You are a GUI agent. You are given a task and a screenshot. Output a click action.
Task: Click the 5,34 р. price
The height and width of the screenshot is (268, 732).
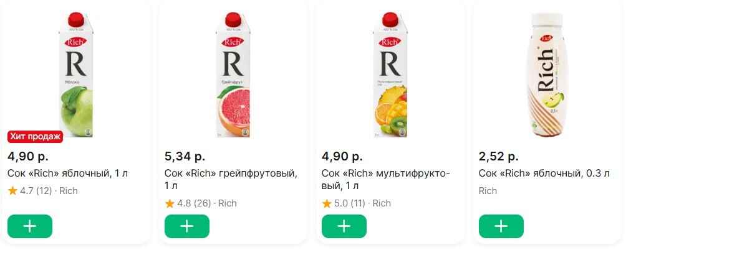[185, 156]
